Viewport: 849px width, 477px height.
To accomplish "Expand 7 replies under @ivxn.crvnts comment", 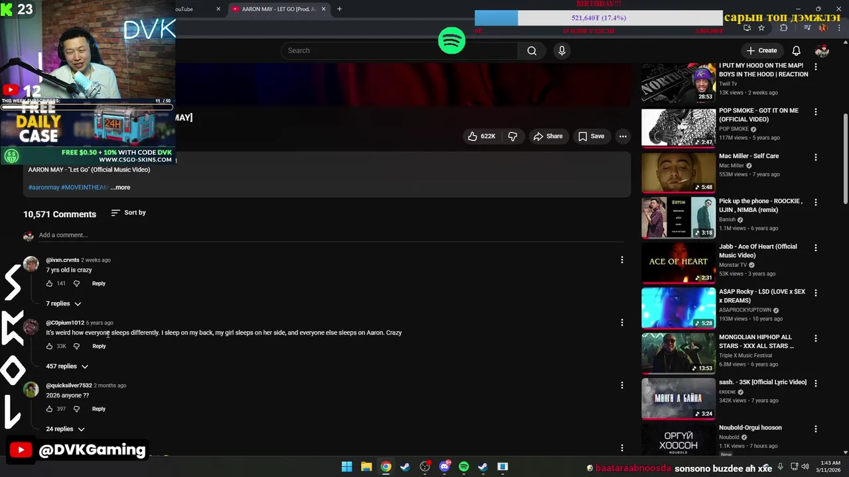I will tap(64, 304).
